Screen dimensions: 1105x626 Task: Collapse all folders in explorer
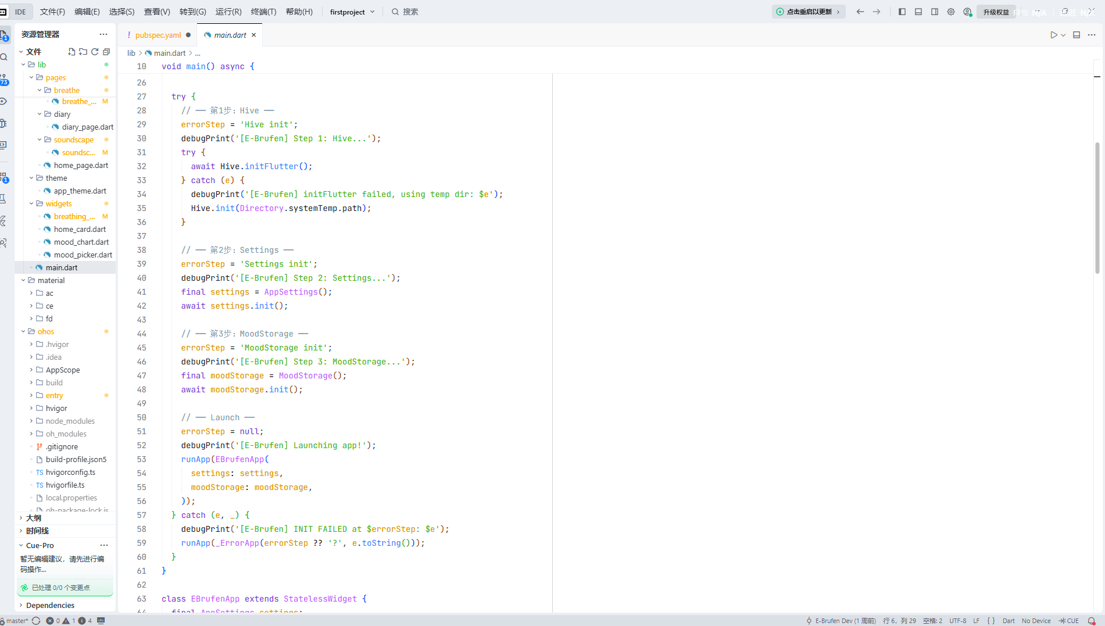(106, 52)
